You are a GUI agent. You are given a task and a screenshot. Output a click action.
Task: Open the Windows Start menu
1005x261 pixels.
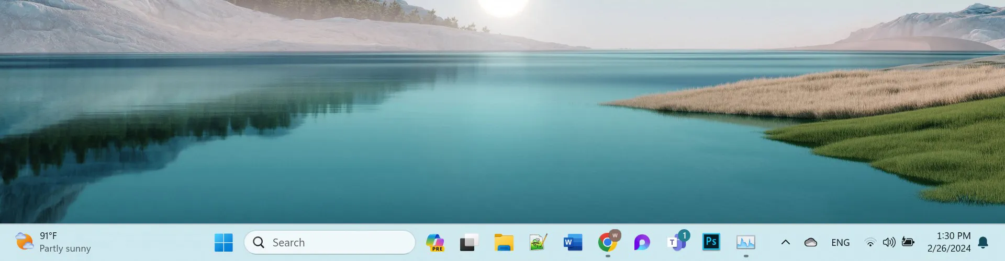pyautogui.click(x=224, y=242)
